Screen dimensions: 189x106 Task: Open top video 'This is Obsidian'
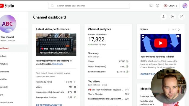96,94
